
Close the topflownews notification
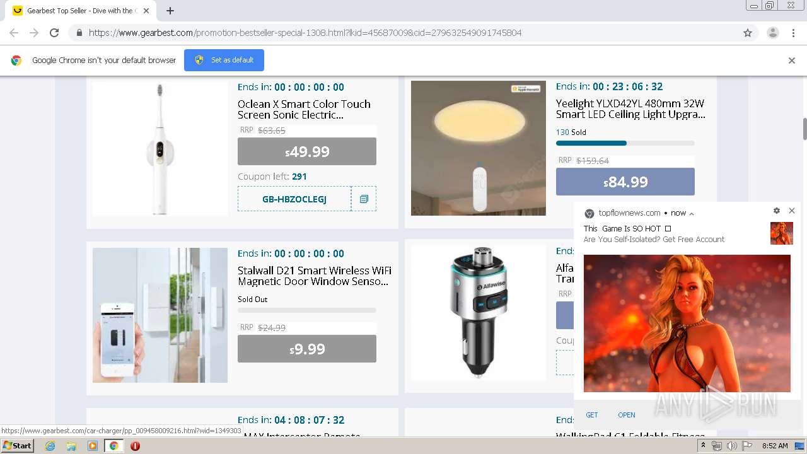tap(792, 211)
